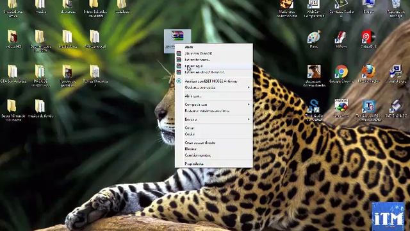Open the blue T3 'Acceso directo' shortcut
Image resolution: width=410 pixels, height=231 pixels.
[x=368, y=106]
